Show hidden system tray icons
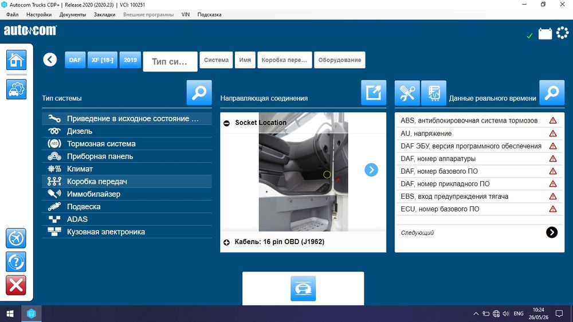 (x=476, y=313)
